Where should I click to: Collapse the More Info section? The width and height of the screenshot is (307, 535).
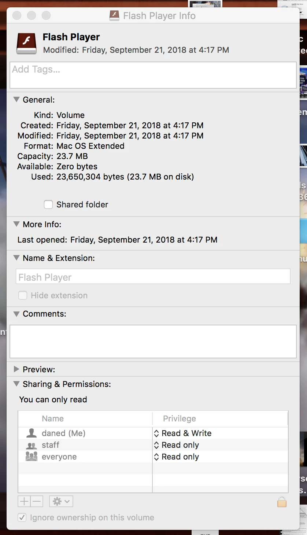point(16,224)
